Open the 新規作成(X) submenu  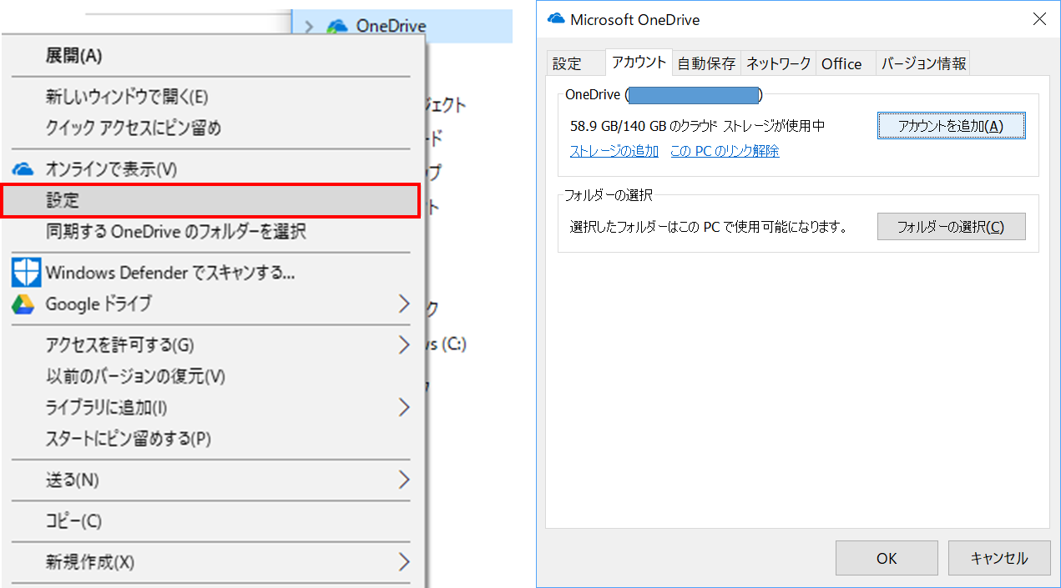click(210, 561)
